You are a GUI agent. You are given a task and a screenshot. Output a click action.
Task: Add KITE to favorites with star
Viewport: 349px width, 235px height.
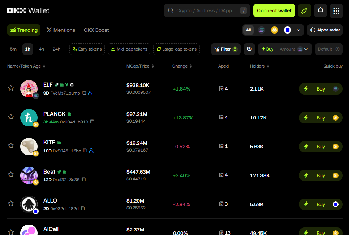(x=11, y=146)
